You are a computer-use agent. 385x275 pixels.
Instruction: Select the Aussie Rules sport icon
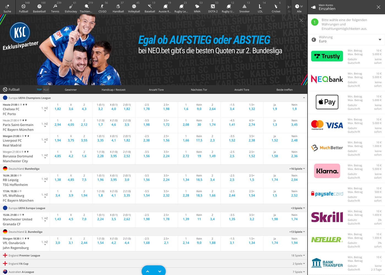[x=165, y=7]
